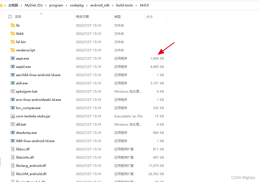Select the d8.bat batch file icon
259x182 pixels.
point(13,124)
